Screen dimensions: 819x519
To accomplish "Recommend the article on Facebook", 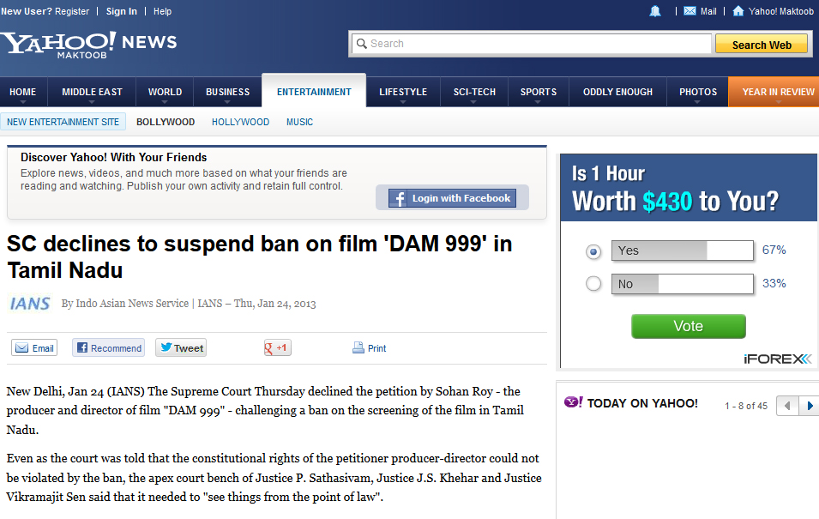I will pos(109,348).
